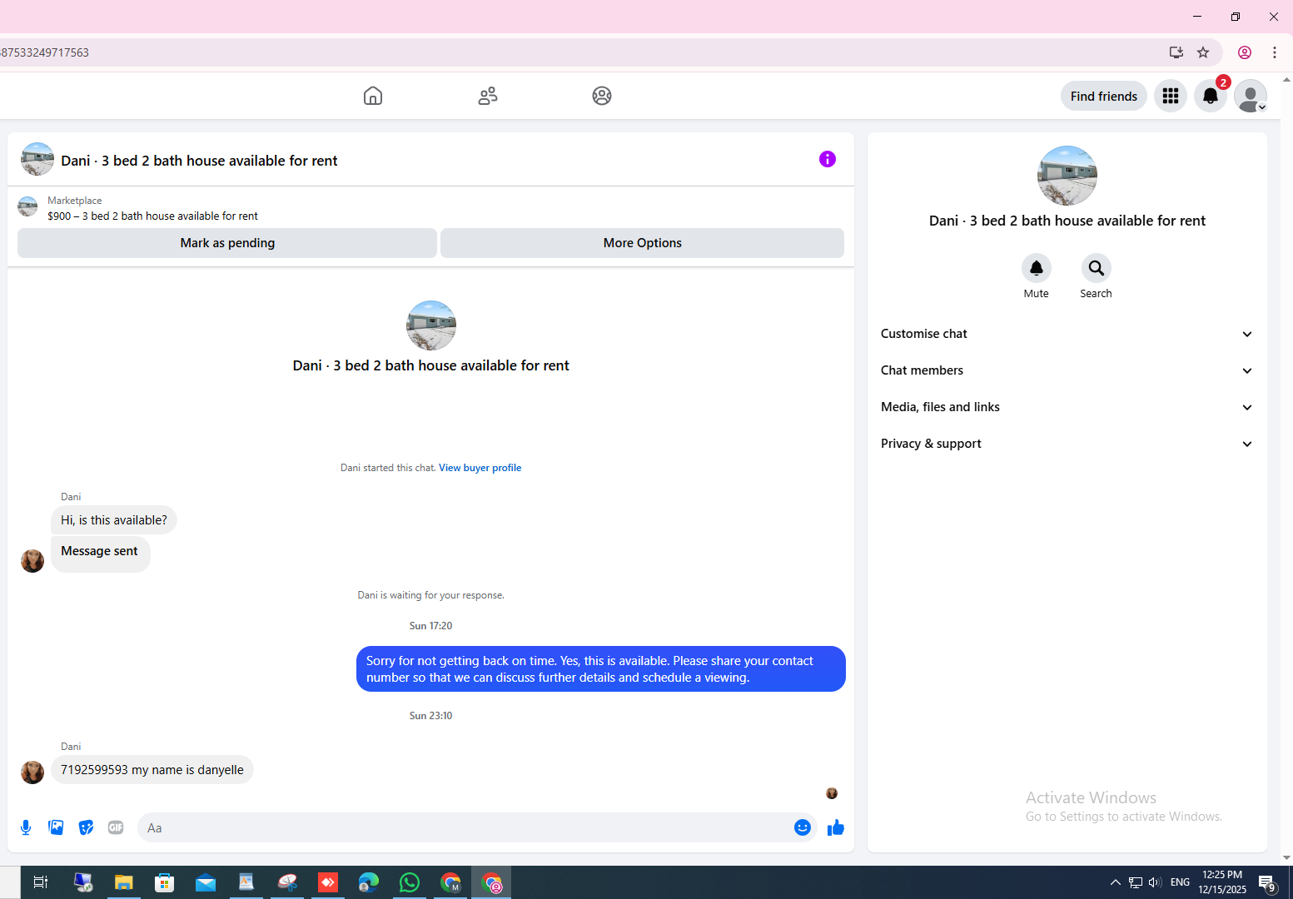Image resolution: width=1293 pixels, height=899 pixels.
Task: Open the Groups icon in top navigation
Action: [602, 96]
